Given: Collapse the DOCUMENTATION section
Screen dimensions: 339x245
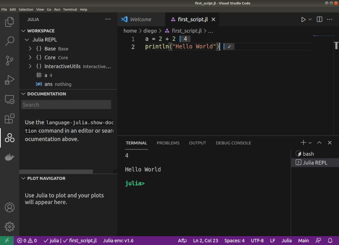Looking at the screenshot, I should [x=24, y=94].
